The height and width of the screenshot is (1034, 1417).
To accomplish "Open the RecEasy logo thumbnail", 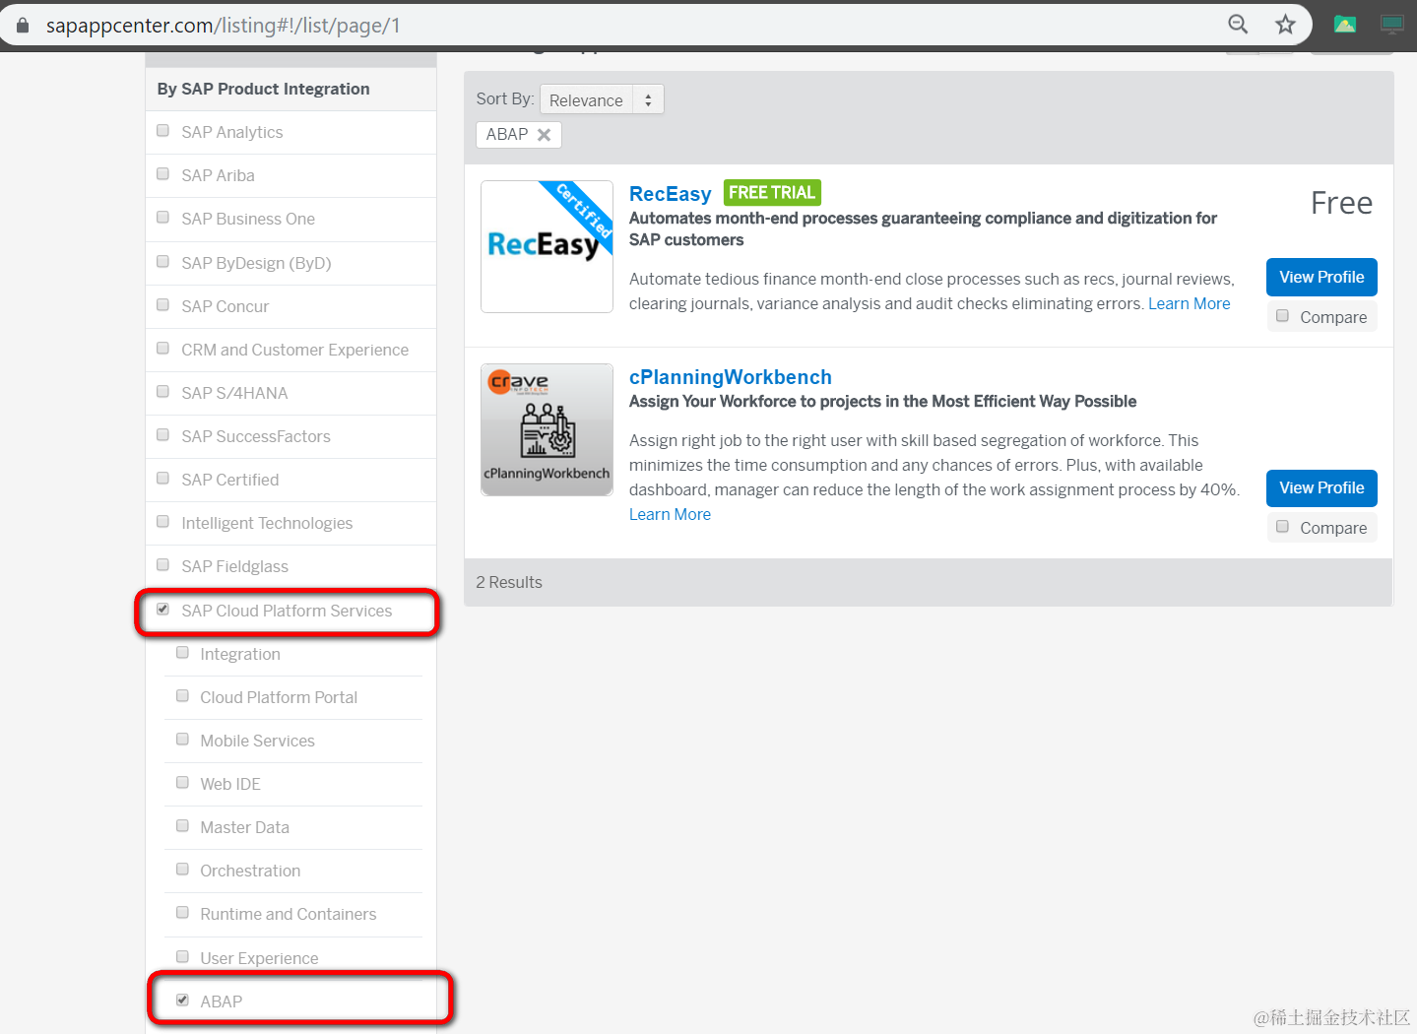I will coord(547,246).
